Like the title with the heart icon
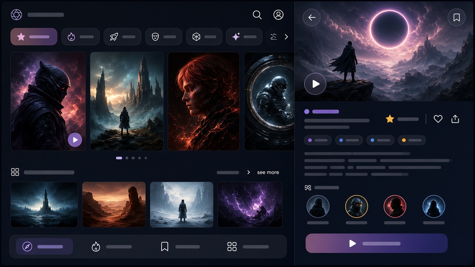475x267 pixels. pyautogui.click(x=438, y=119)
